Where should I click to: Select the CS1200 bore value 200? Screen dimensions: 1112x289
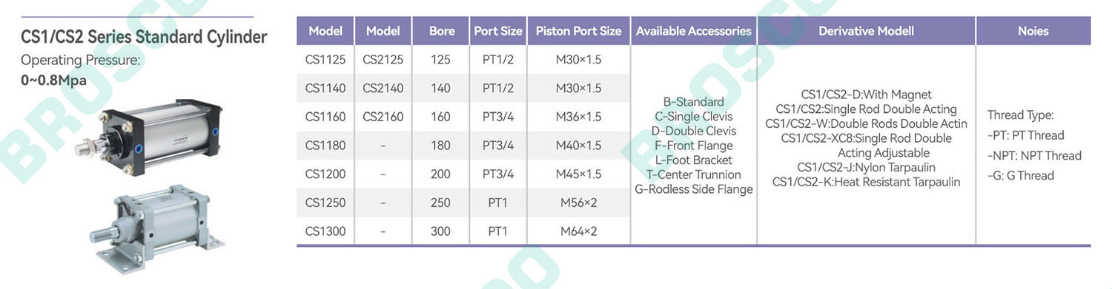[440, 174]
